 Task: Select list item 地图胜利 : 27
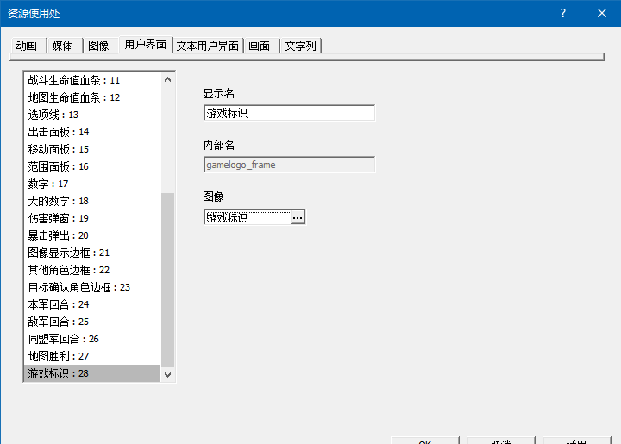(92, 356)
